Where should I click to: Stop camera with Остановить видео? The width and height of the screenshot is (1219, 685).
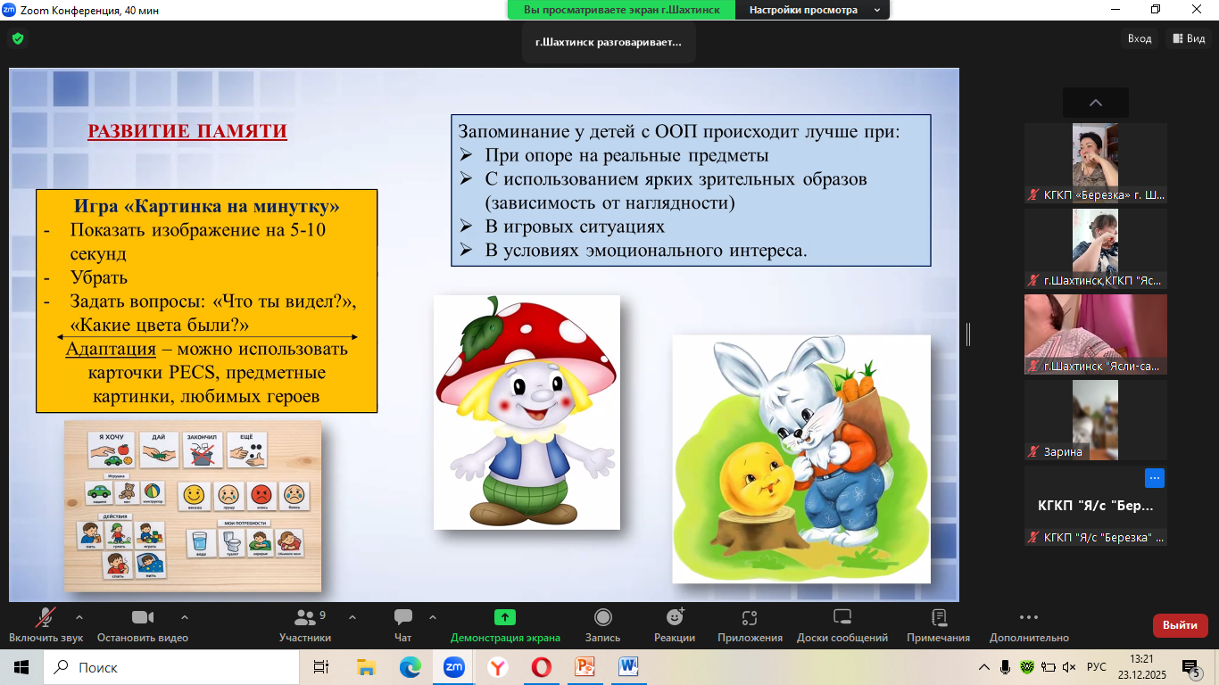tap(143, 618)
